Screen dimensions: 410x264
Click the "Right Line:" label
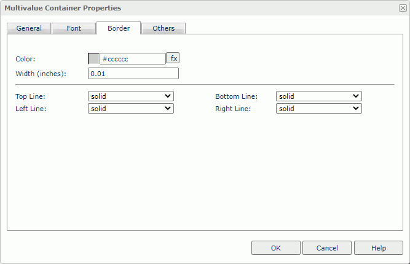(x=232, y=109)
